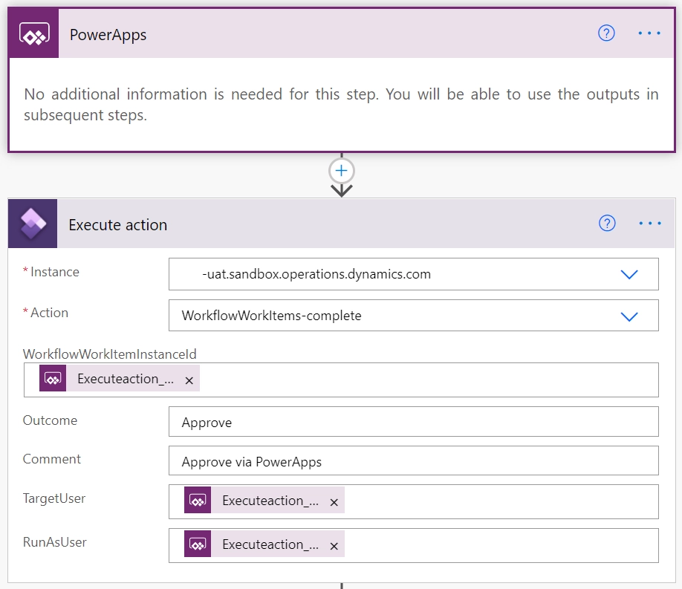
Task: Click the uat.sandbox.operations.dynamics.com instance value
Action: [x=316, y=274]
